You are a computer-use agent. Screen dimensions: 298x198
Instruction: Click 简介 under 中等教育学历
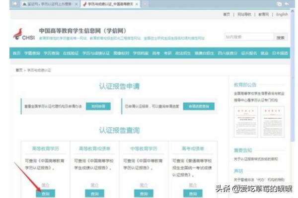tap(144, 185)
